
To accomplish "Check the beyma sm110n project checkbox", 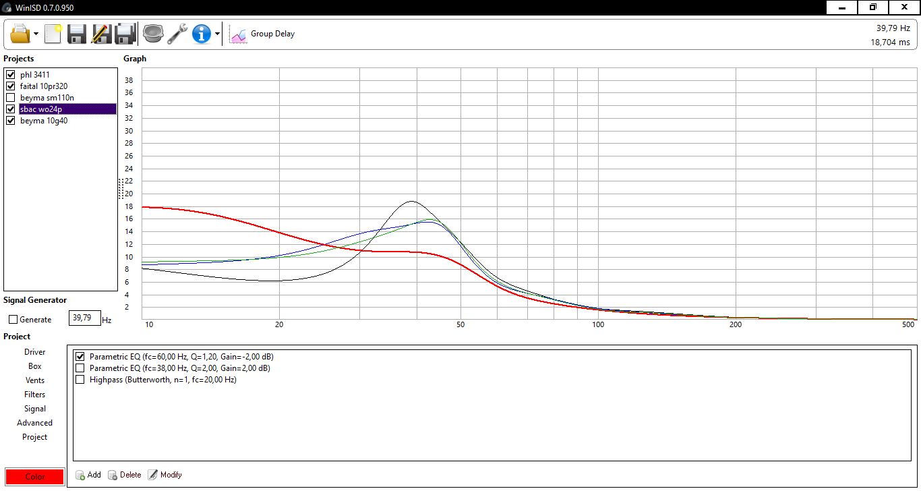I will 10,98.
